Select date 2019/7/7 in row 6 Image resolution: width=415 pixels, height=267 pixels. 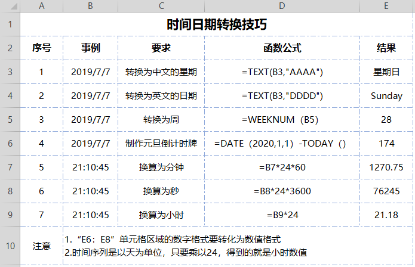tap(90, 144)
